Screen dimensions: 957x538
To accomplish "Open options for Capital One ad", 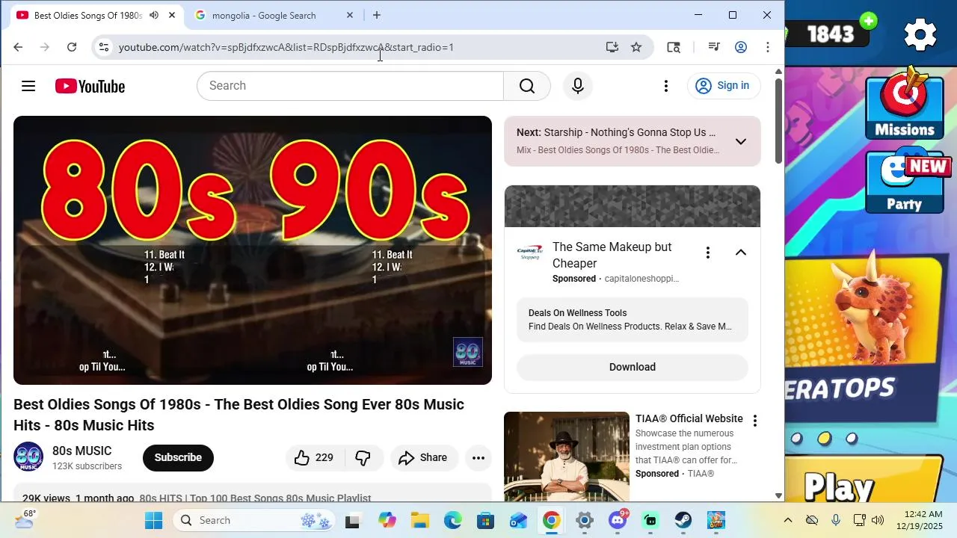I will (x=707, y=253).
